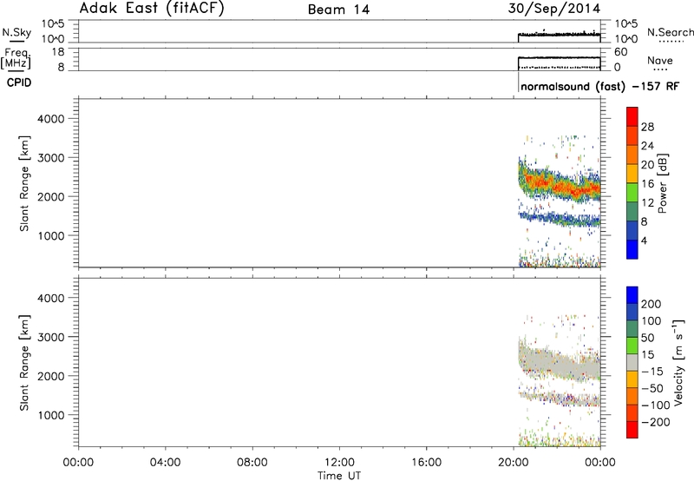This screenshot has width=694, height=481.
Task: Click the orange 20-24 dB power swatch
Action: [x=632, y=155]
